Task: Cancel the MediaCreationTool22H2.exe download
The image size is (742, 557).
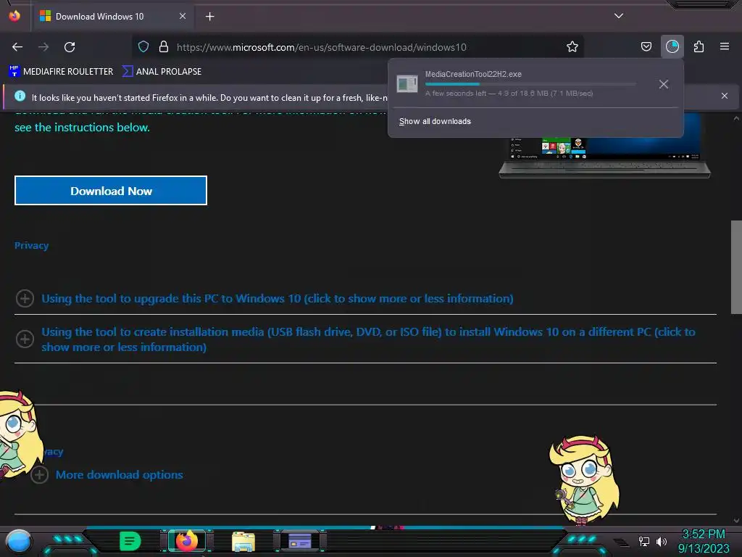Action: (x=664, y=84)
